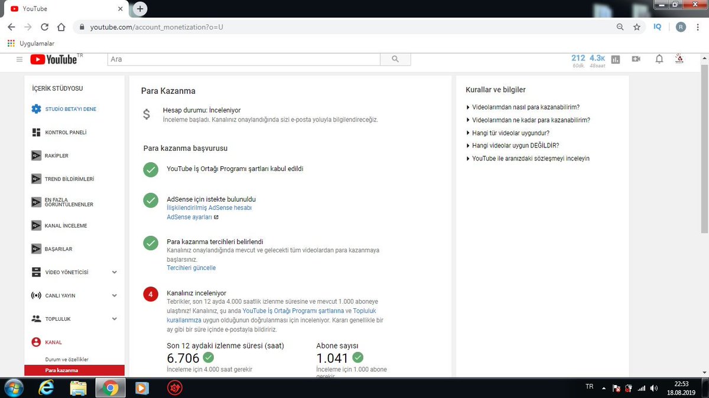Open Topluluk kurallarımıza link

click(272, 315)
